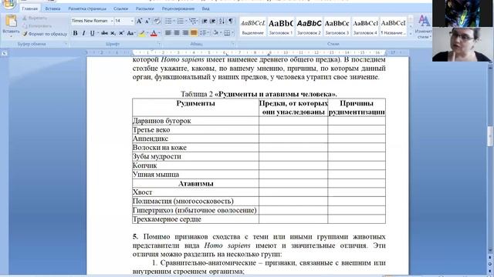The image size is (494, 277).
Task: Open the borders dropdown arrow
Action: point(232,33)
